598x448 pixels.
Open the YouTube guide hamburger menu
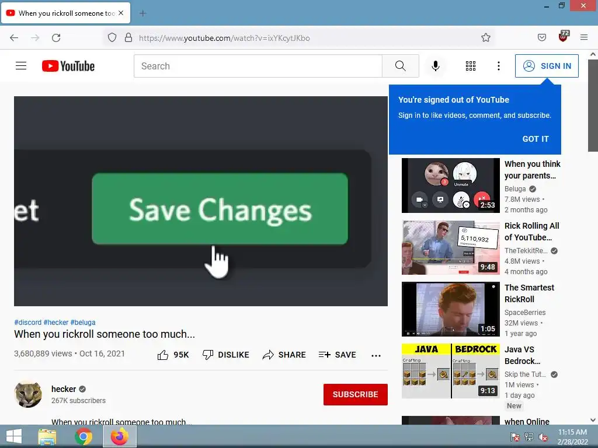[x=21, y=66]
